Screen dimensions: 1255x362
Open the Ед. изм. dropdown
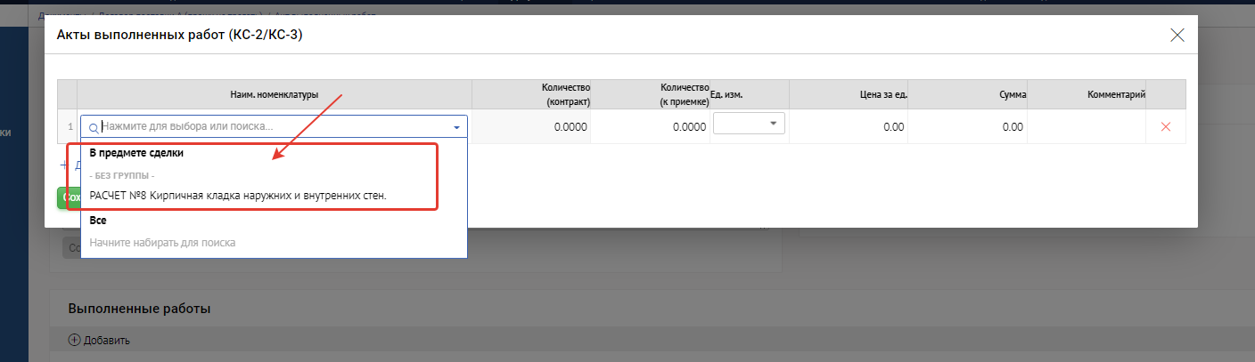(x=749, y=124)
